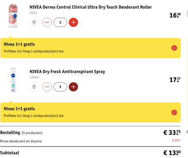Delete Dry Fresh Spray using trash icon
Image resolution: width=188 pixels, height=158 pixels.
point(34,87)
